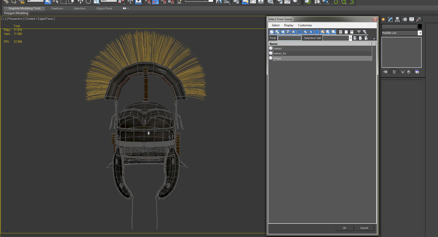Click the Pin Stack icon
Screen dimensions: 438x237
tap(385, 72)
